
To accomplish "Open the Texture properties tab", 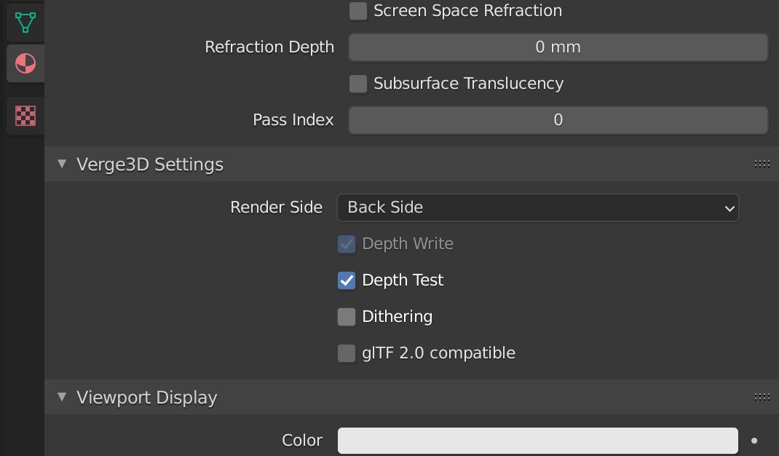I will click(25, 116).
